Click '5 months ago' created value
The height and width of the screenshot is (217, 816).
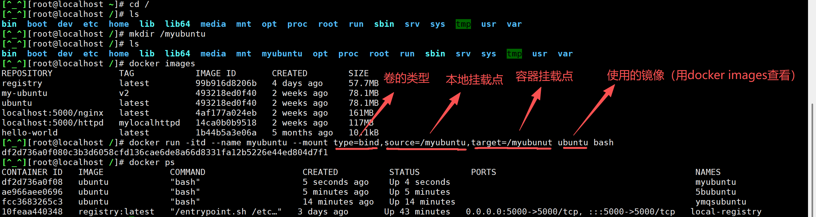(303, 133)
